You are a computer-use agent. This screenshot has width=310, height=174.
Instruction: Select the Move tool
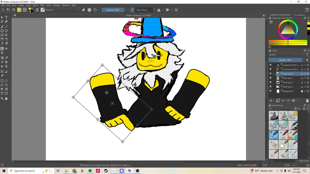6,48
